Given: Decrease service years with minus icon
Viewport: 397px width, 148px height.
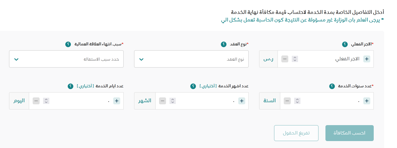Looking at the screenshot, I should click(287, 101).
